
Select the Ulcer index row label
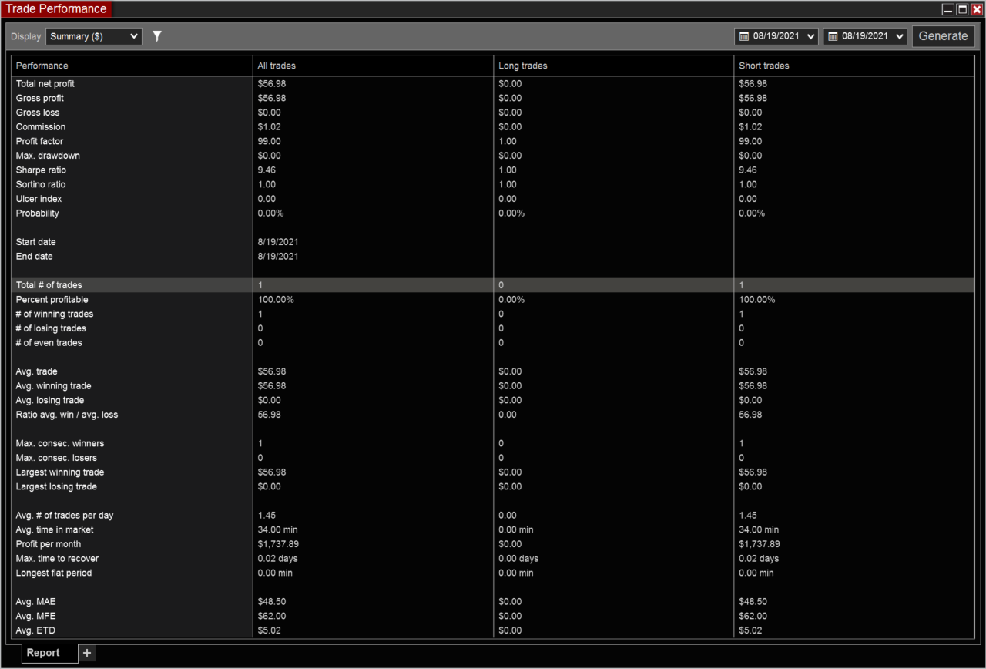point(39,199)
